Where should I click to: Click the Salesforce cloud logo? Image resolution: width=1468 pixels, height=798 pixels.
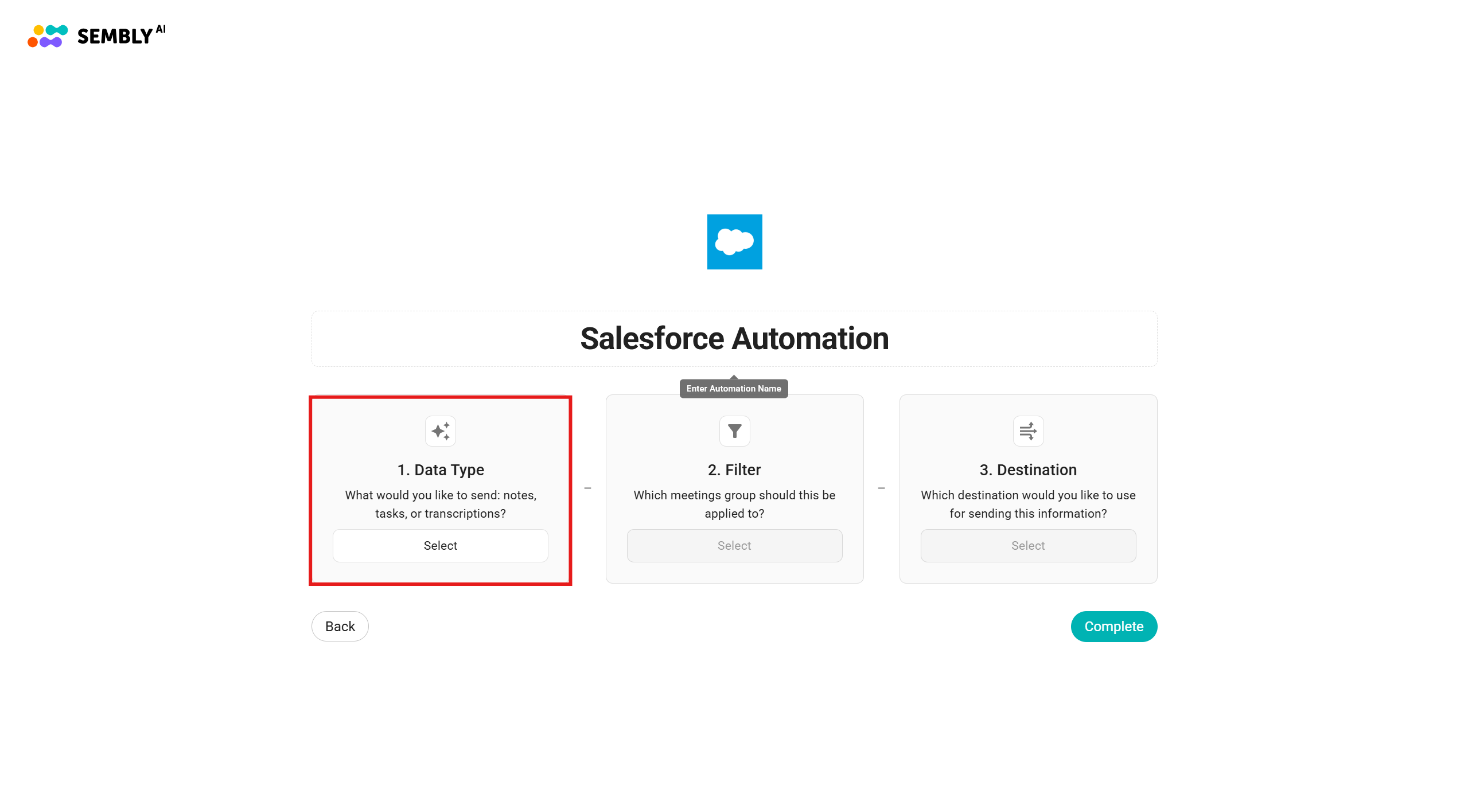[x=734, y=242]
